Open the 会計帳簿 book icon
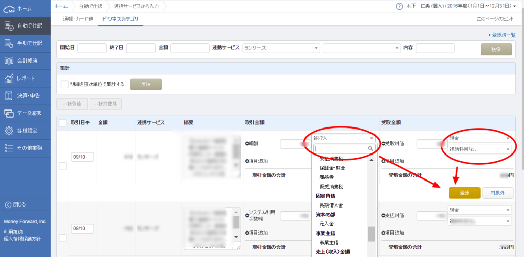The height and width of the screenshot is (257, 524). pos(9,61)
